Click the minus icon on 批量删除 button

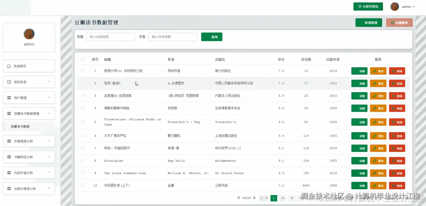[x=393, y=23]
